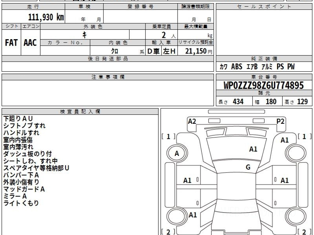
Task: Select the note 下廻りAU
Action: click(x=18, y=119)
